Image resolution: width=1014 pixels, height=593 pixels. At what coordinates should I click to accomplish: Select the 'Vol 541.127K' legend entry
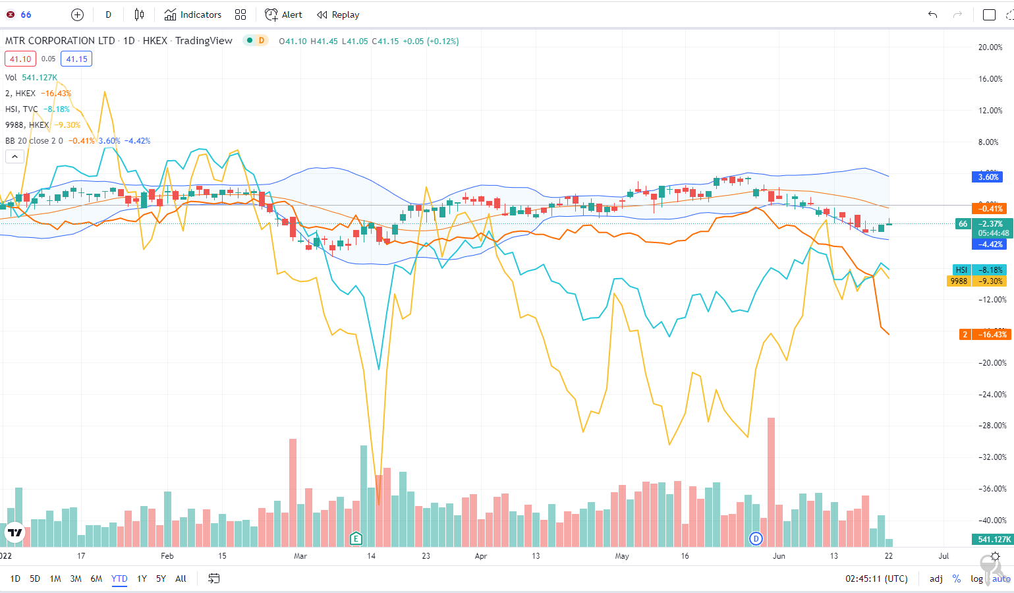point(31,77)
